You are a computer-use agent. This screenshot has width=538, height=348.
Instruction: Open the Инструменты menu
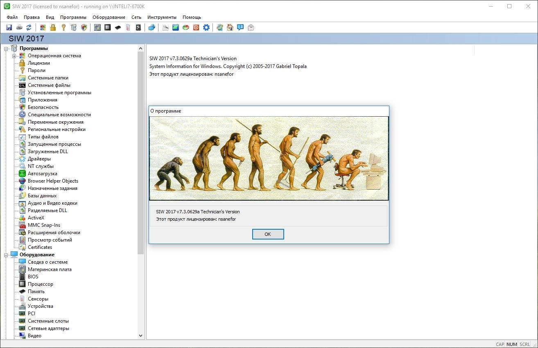click(x=162, y=17)
